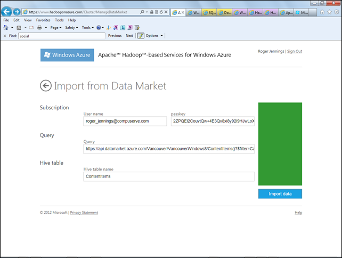This screenshot has width=342, height=258.
Task: Click the RSS Feeds icon
Action: 19,28
